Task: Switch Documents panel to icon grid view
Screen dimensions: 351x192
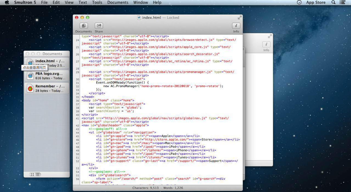Action: pos(32,174)
